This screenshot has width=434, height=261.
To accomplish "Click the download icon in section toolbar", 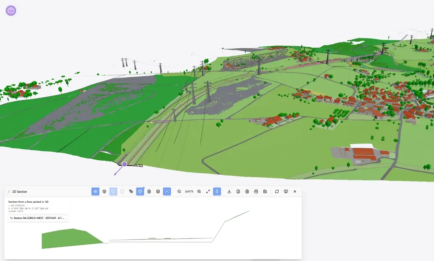I will 229,191.
